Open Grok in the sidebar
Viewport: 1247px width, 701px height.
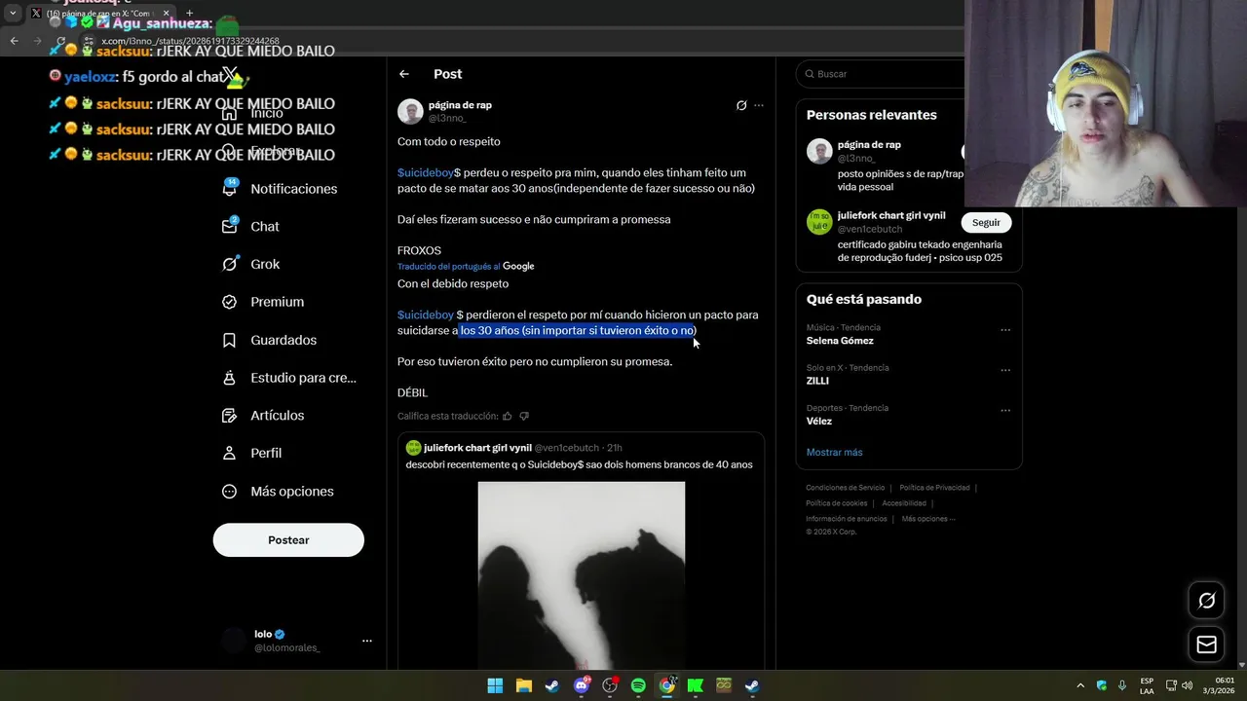[x=251, y=264]
